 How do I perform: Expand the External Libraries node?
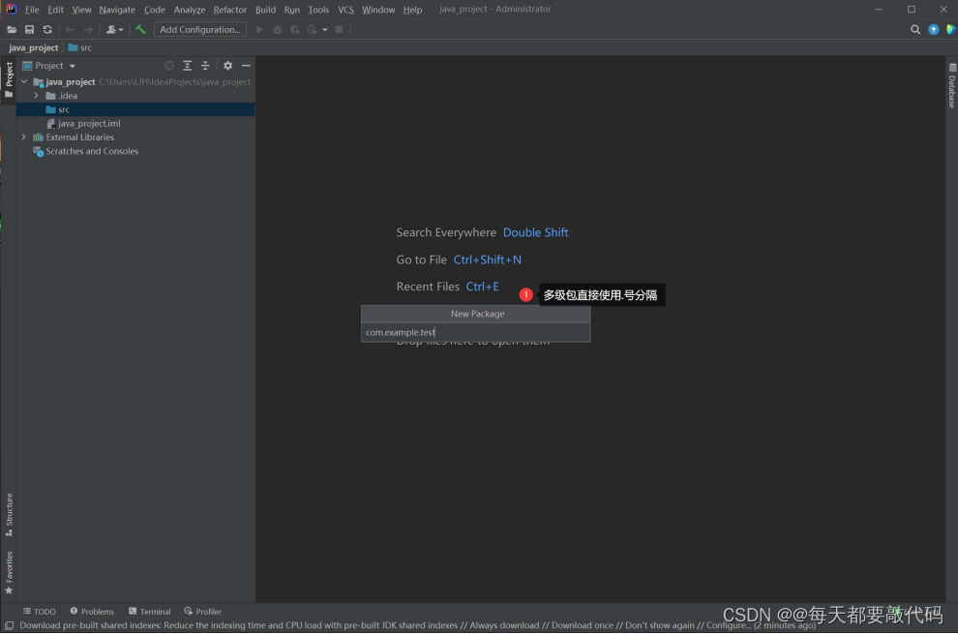pyautogui.click(x=22, y=136)
